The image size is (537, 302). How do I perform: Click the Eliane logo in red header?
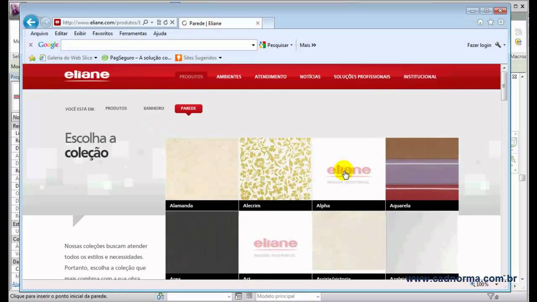coord(87,75)
